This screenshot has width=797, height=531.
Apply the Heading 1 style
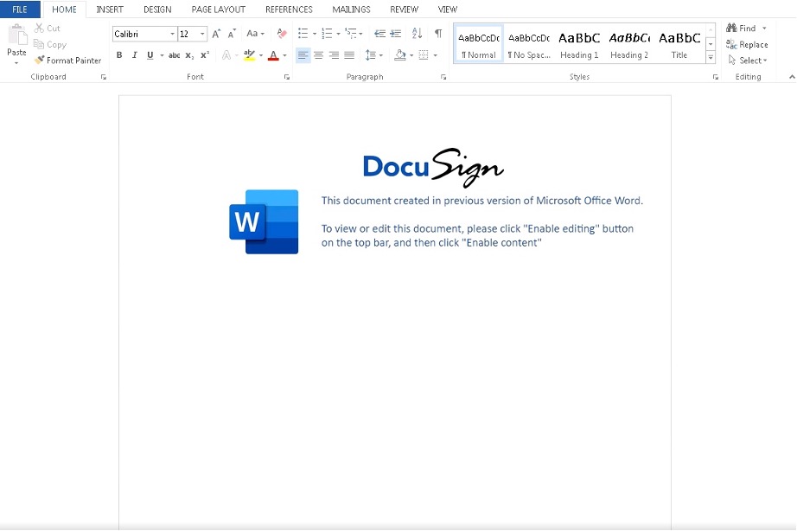pyautogui.click(x=579, y=44)
